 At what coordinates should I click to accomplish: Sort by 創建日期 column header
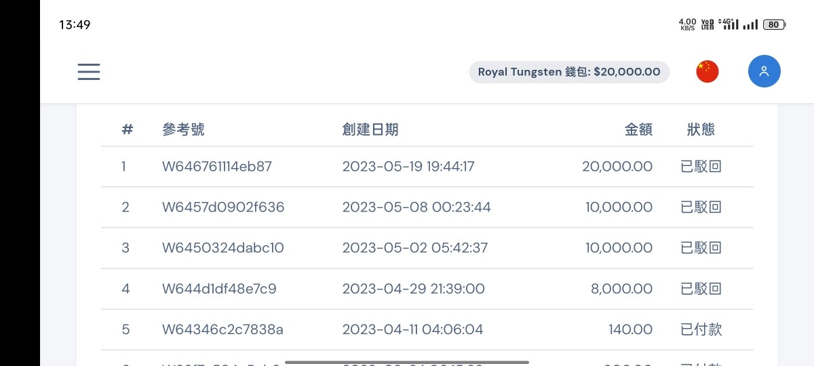[370, 129]
